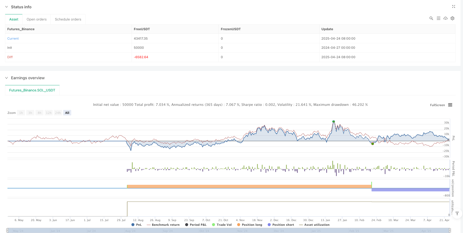Click the FullScreen button
The image size is (463, 233).
coord(437,105)
